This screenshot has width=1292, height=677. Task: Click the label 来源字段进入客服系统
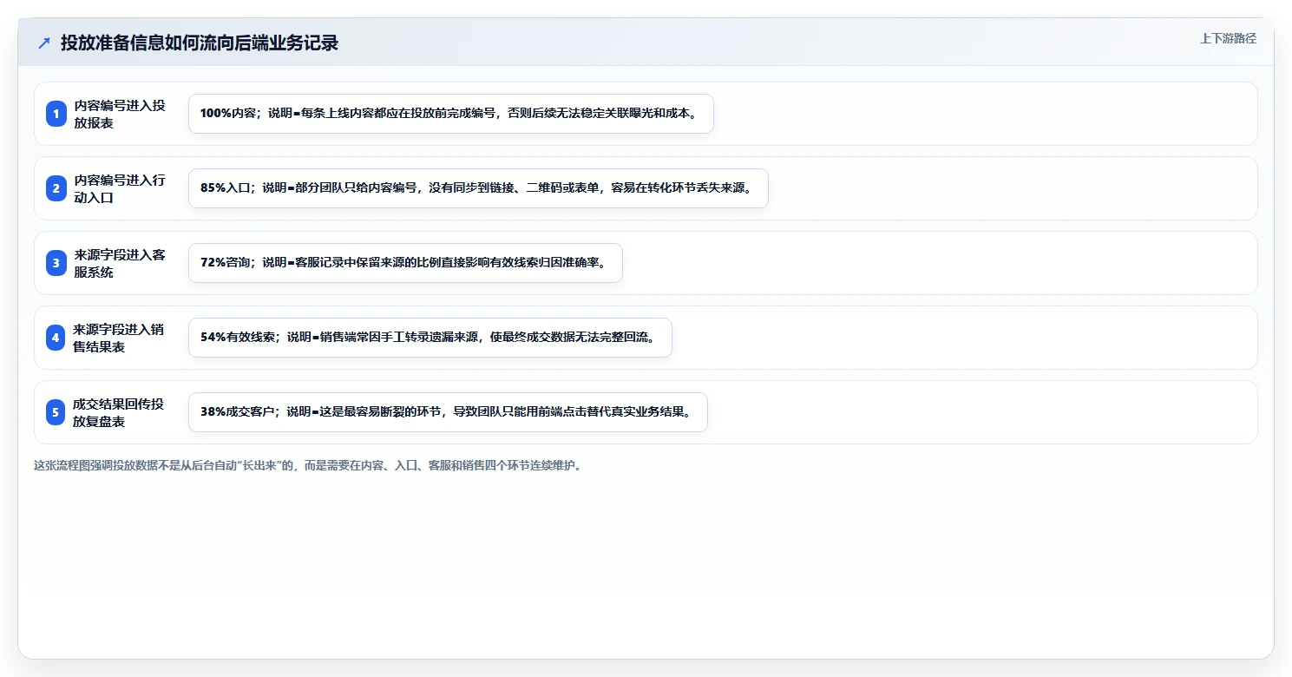(120, 263)
